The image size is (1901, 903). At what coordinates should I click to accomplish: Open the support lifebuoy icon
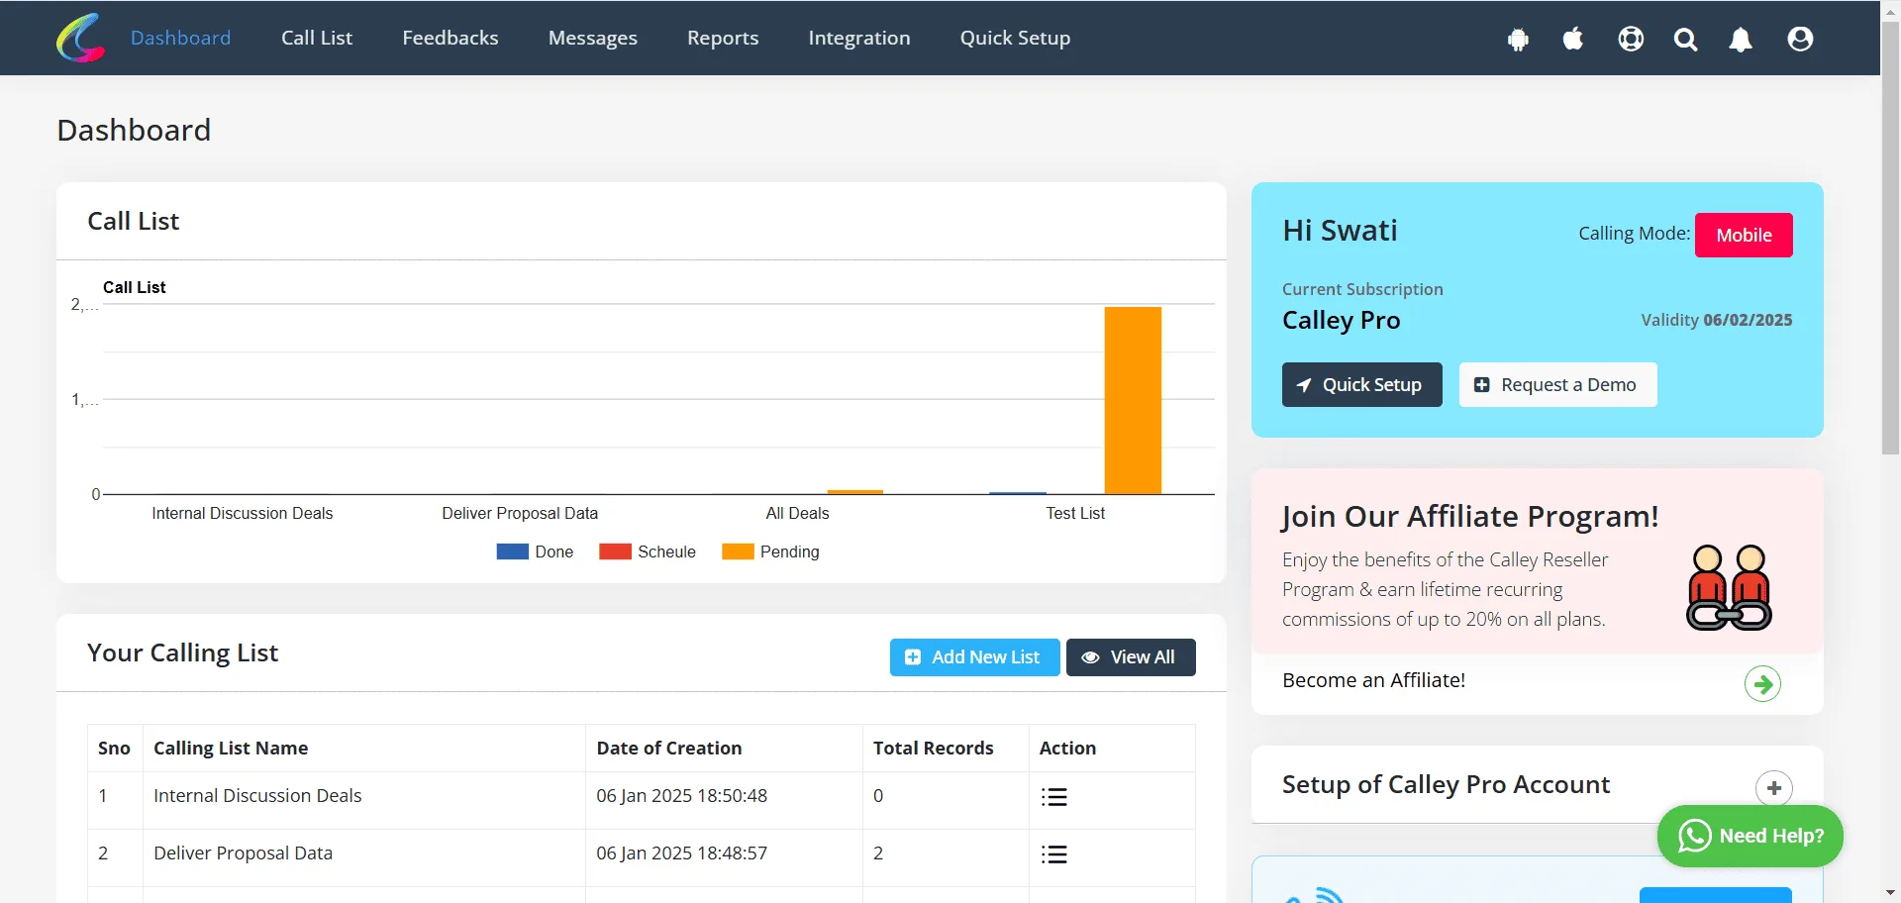(x=1631, y=39)
